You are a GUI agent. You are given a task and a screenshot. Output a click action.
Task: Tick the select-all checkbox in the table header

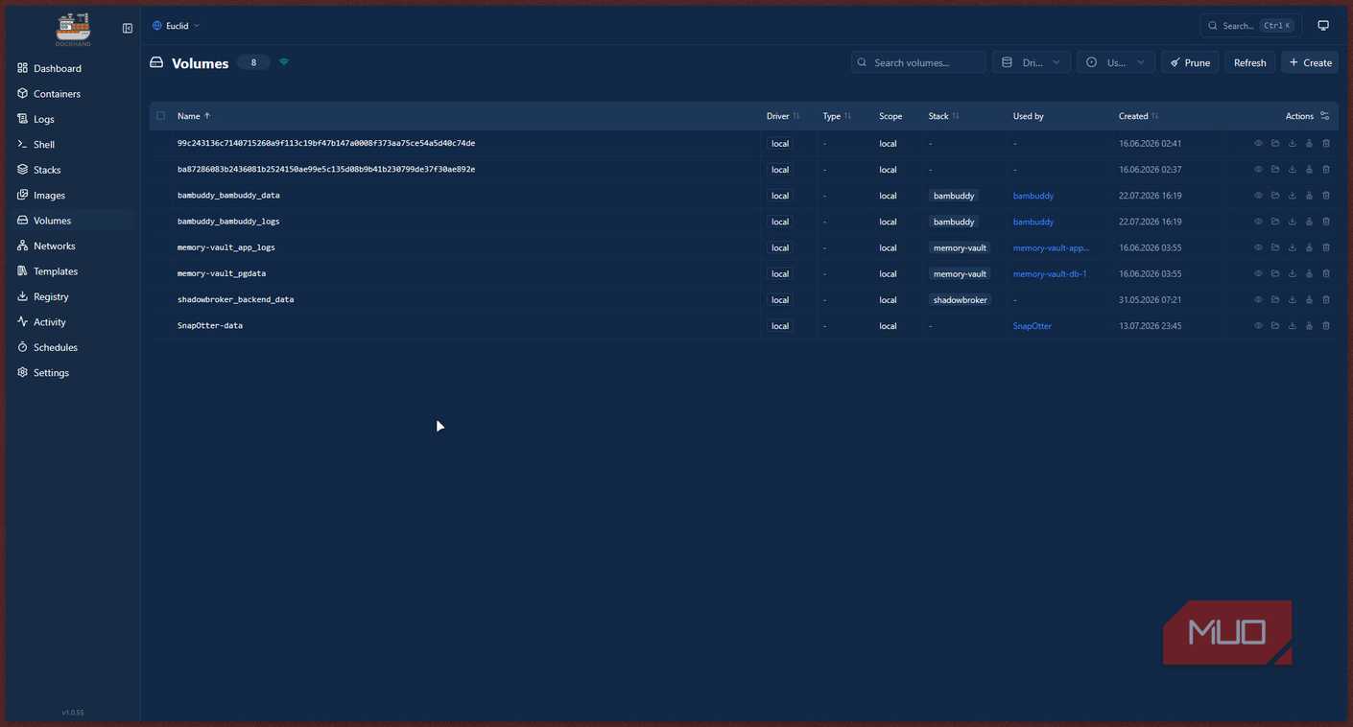coord(161,116)
